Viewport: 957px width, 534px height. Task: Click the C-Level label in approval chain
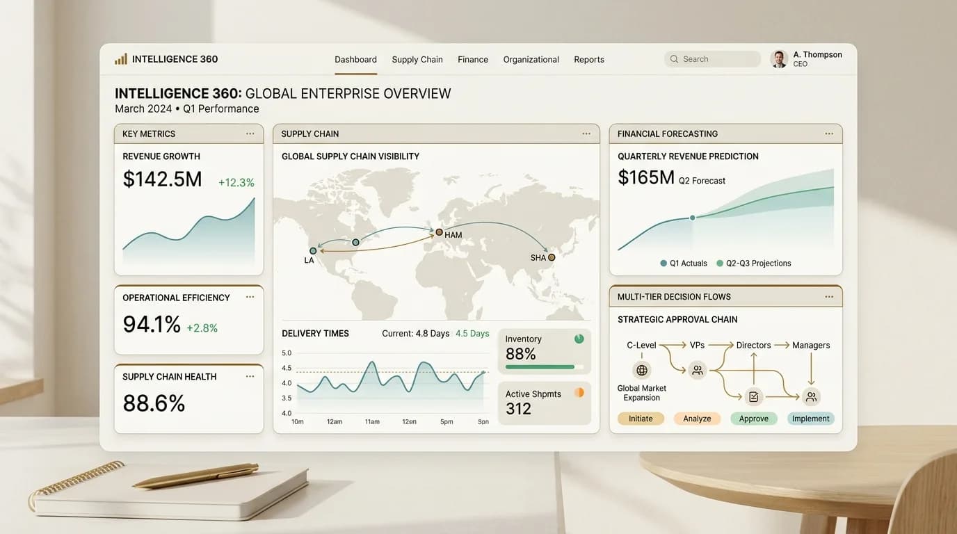coord(641,345)
